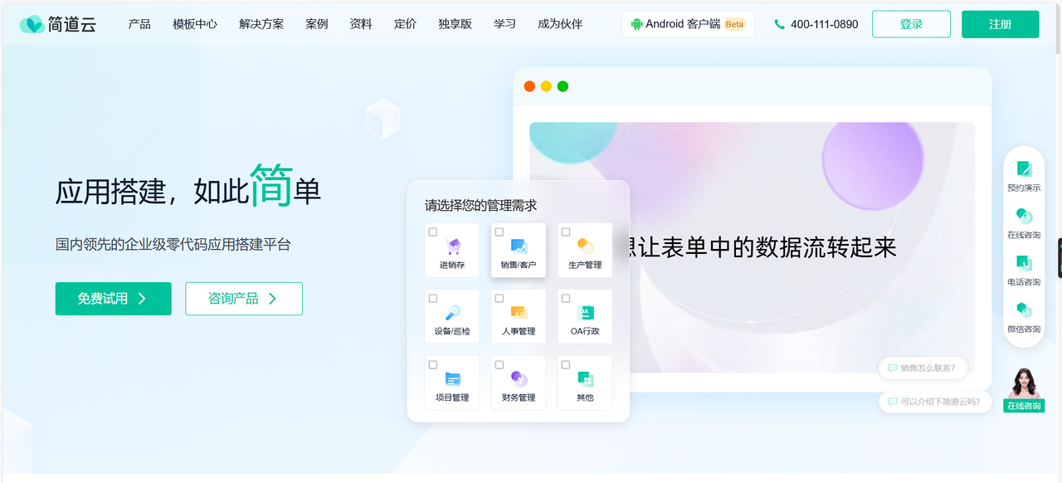This screenshot has width=1062, height=483.
Task: Check the 设备/巡检 checkbox
Action: click(433, 298)
